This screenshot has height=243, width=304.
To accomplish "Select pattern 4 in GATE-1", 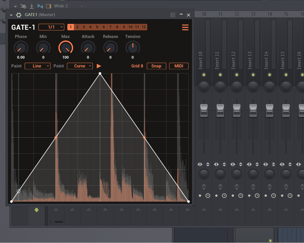I will pyautogui.click(x=90, y=27).
